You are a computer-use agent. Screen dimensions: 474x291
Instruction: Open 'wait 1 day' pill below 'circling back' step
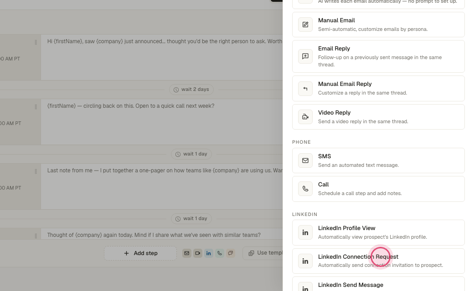[x=191, y=154]
